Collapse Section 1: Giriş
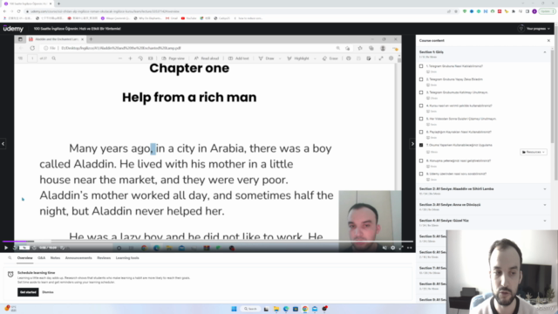The image size is (558, 314). pos(545,52)
